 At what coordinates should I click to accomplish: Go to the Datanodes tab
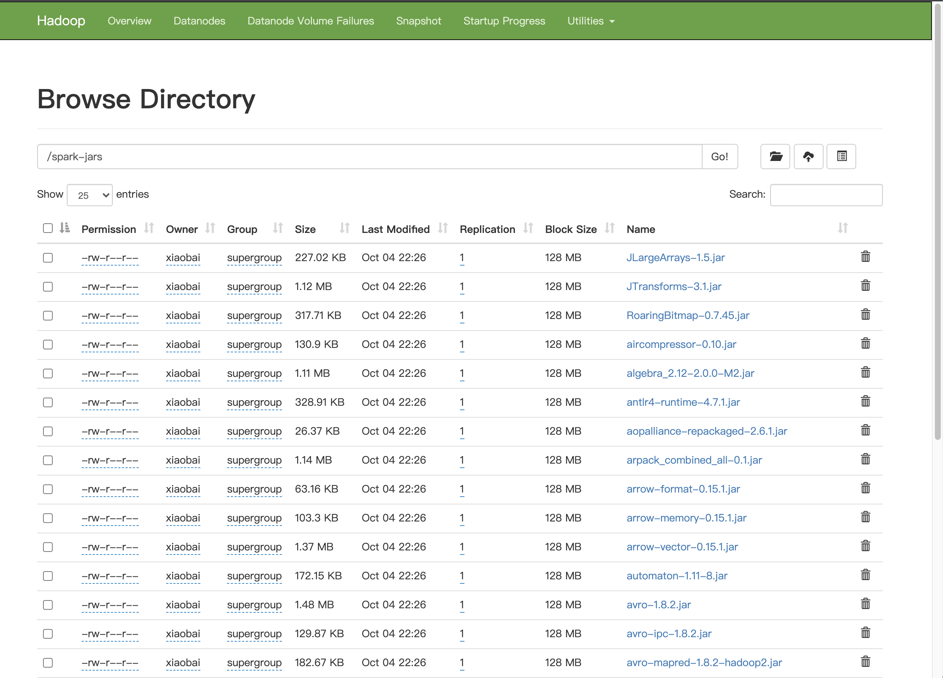point(199,21)
